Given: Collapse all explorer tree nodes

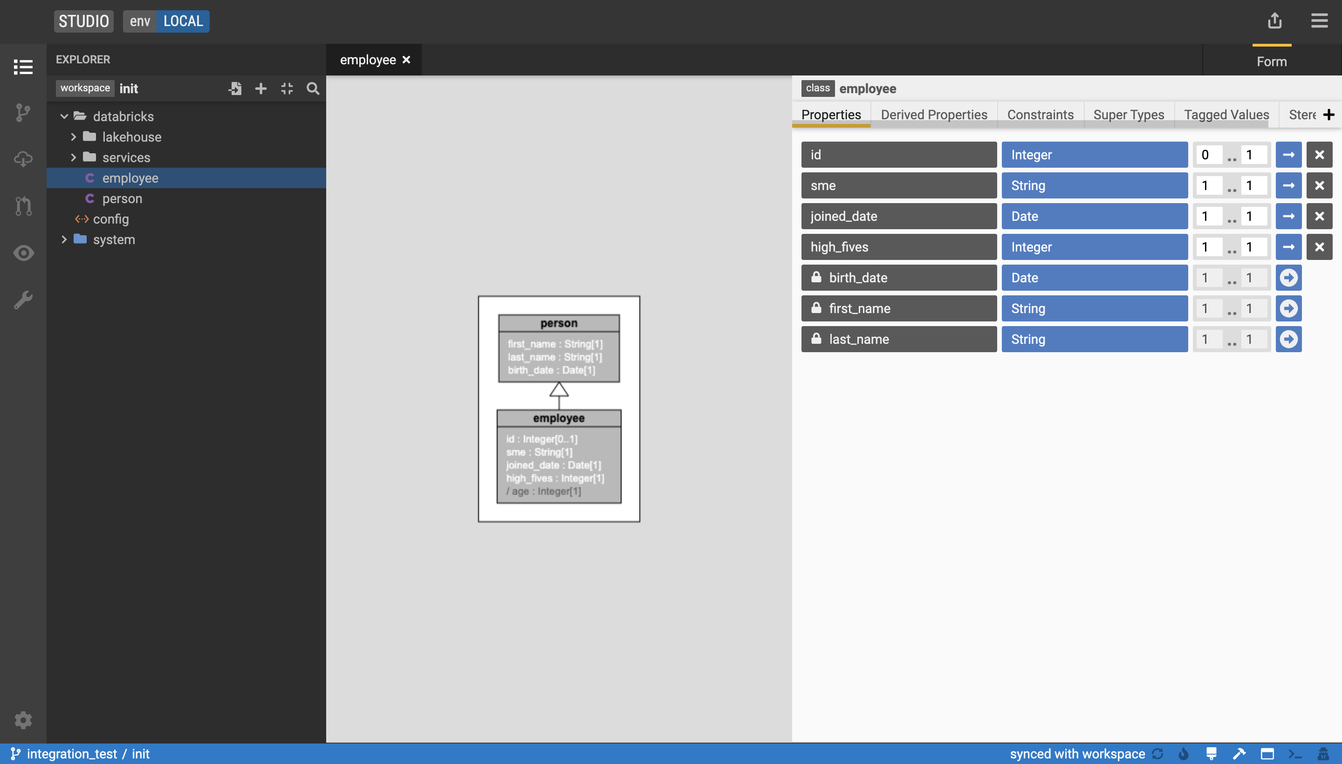Looking at the screenshot, I should click(x=287, y=88).
